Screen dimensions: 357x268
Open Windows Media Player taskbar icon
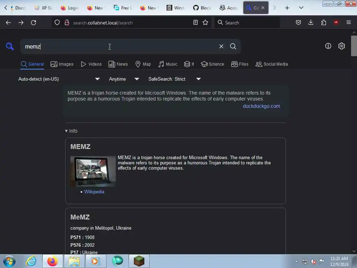pos(96,261)
